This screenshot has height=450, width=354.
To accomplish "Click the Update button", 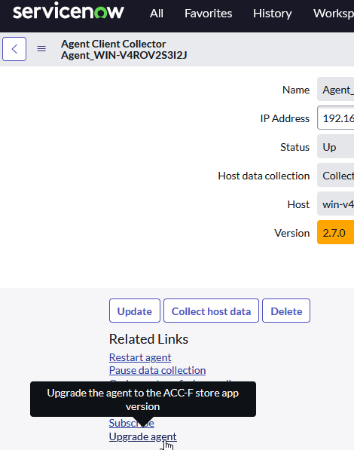I will coord(135,311).
